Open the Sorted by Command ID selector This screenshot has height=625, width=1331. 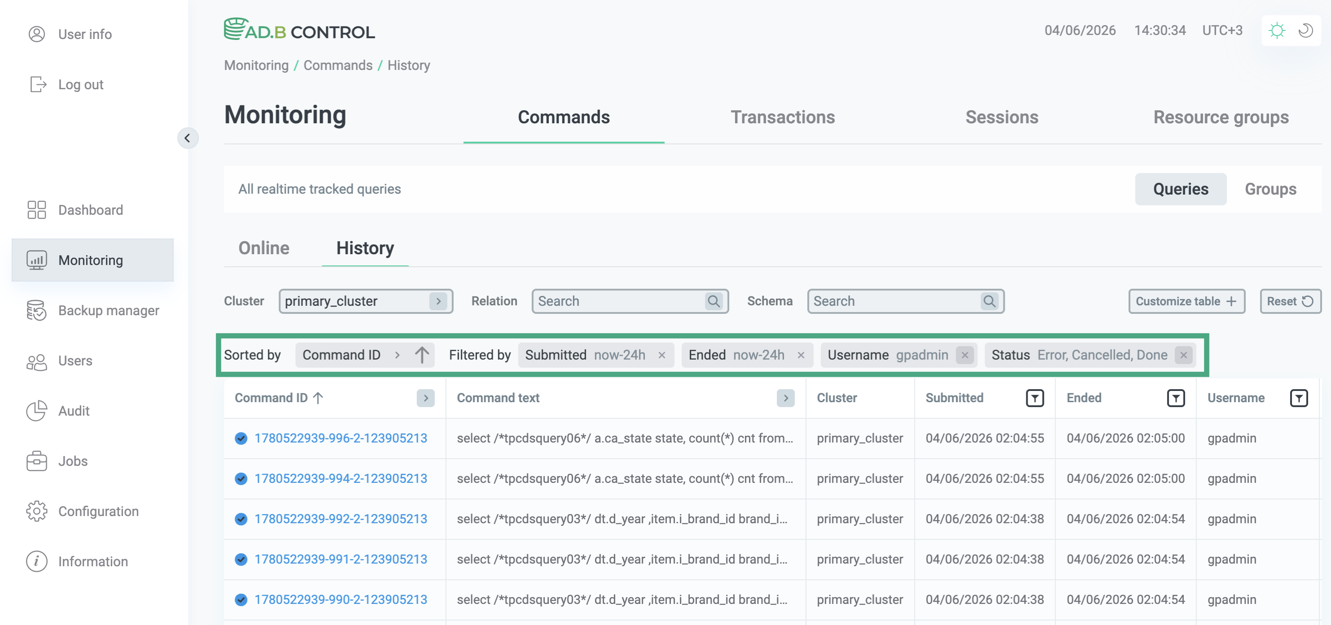tap(352, 355)
